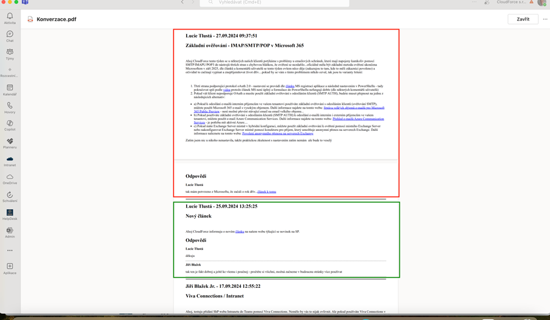Click 'Lucie Tlustá - 27.09.2024 09:37:51' header
Screen dimensions: 550x320
pos(221,36)
